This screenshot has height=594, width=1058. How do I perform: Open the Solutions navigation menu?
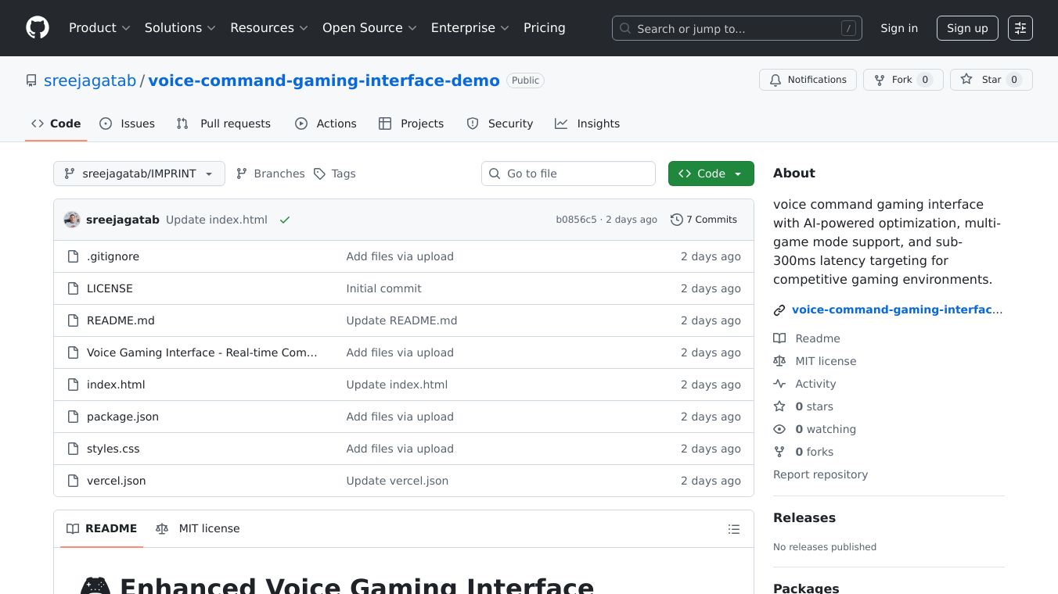(180, 28)
